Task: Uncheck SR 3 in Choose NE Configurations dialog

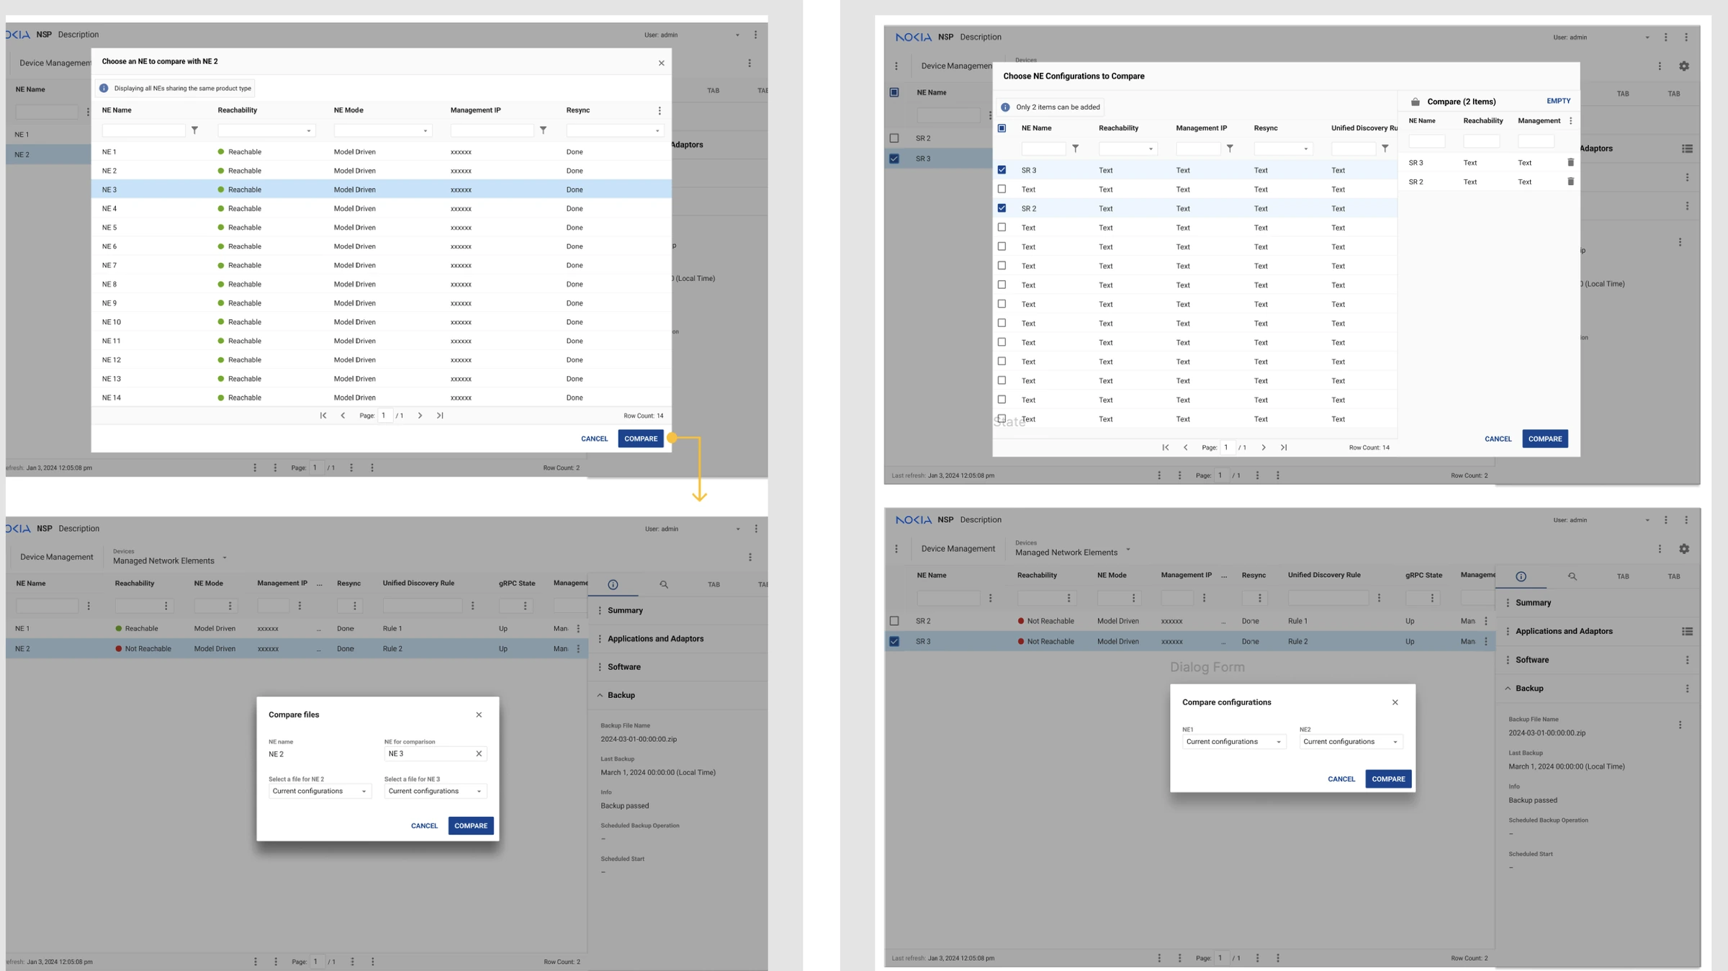Action: point(1002,170)
